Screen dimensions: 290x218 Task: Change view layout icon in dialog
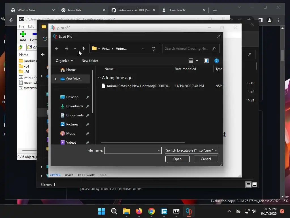tap(191, 61)
